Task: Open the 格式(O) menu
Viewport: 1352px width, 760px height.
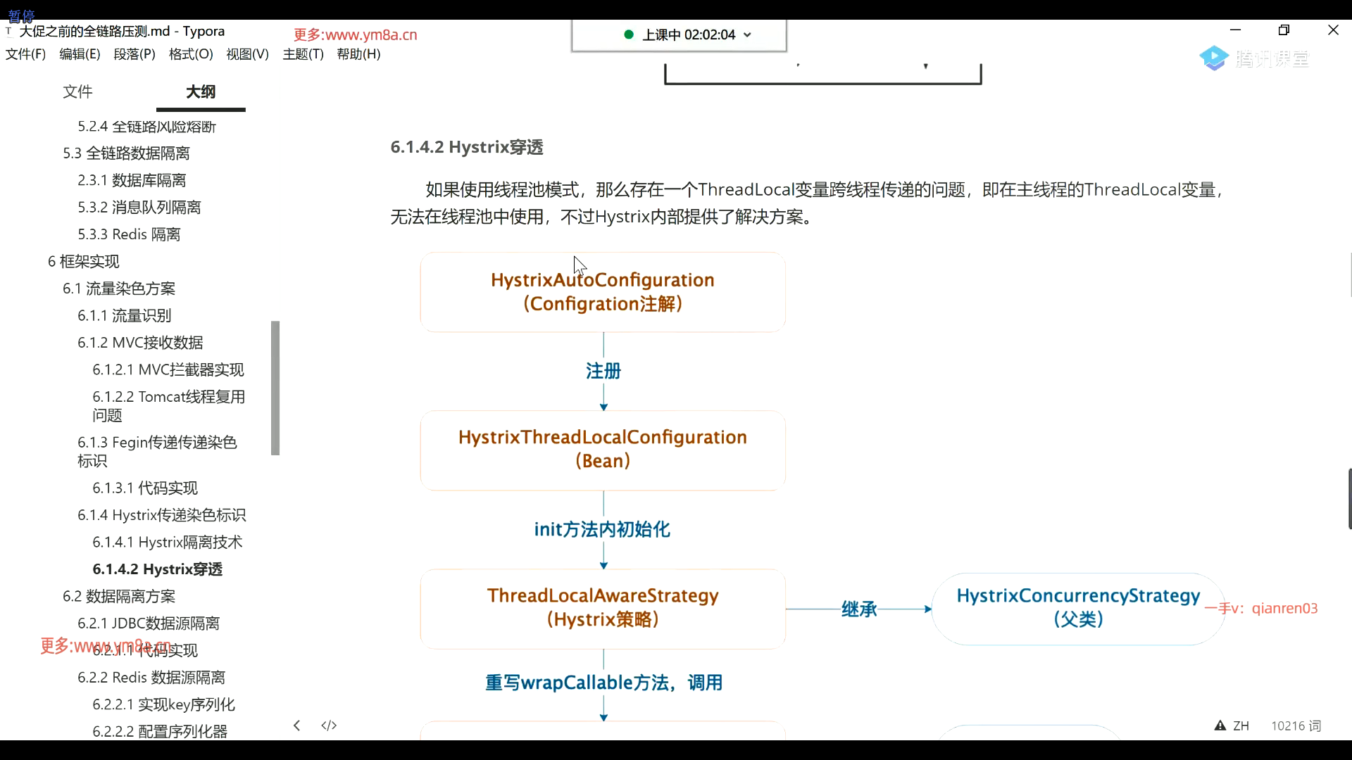Action: click(191, 54)
